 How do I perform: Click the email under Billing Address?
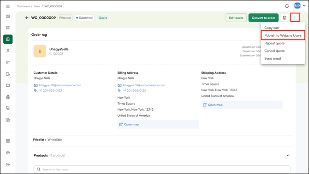pyautogui.click(x=144, y=85)
